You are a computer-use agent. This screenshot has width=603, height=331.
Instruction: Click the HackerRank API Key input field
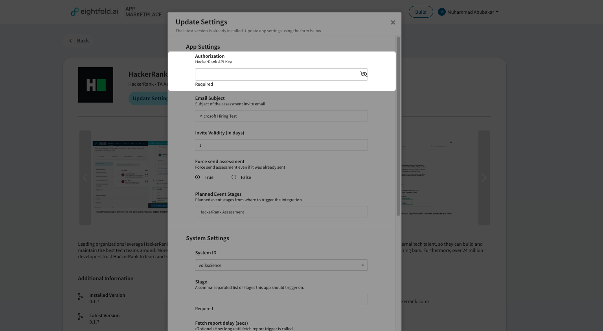(x=281, y=74)
